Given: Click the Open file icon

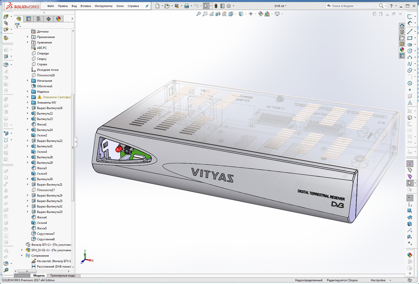Looking at the screenshot, I should pos(167,6).
